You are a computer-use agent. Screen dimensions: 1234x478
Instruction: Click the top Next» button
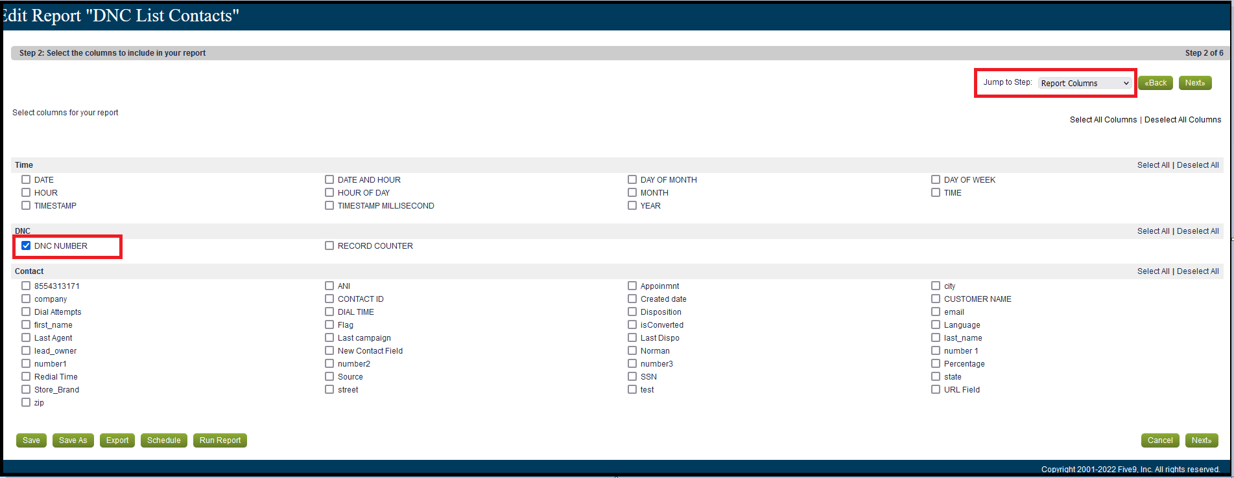(x=1194, y=83)
